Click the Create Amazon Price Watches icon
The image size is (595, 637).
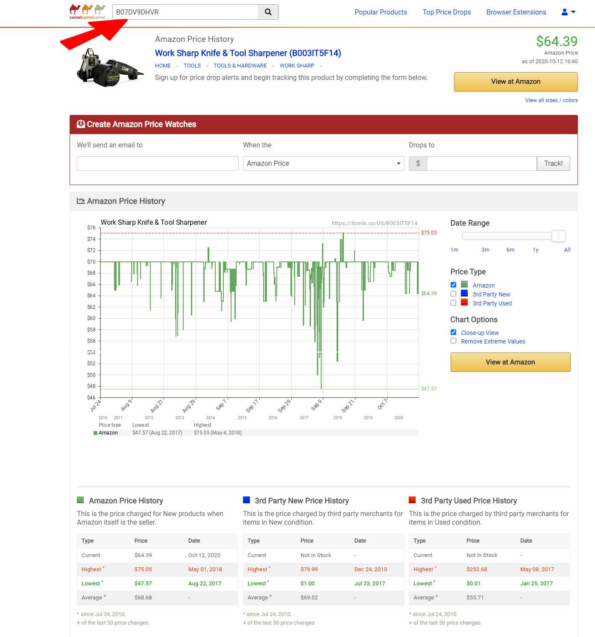(x=81, y=124)
